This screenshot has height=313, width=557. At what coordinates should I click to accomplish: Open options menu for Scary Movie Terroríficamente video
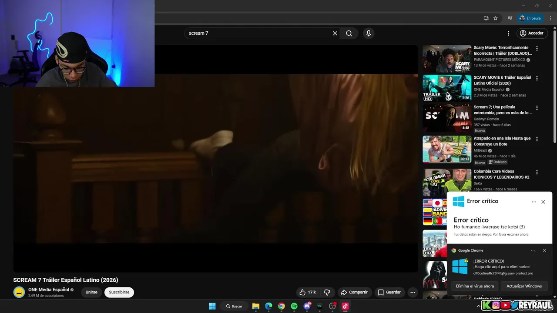pos(537,49)
